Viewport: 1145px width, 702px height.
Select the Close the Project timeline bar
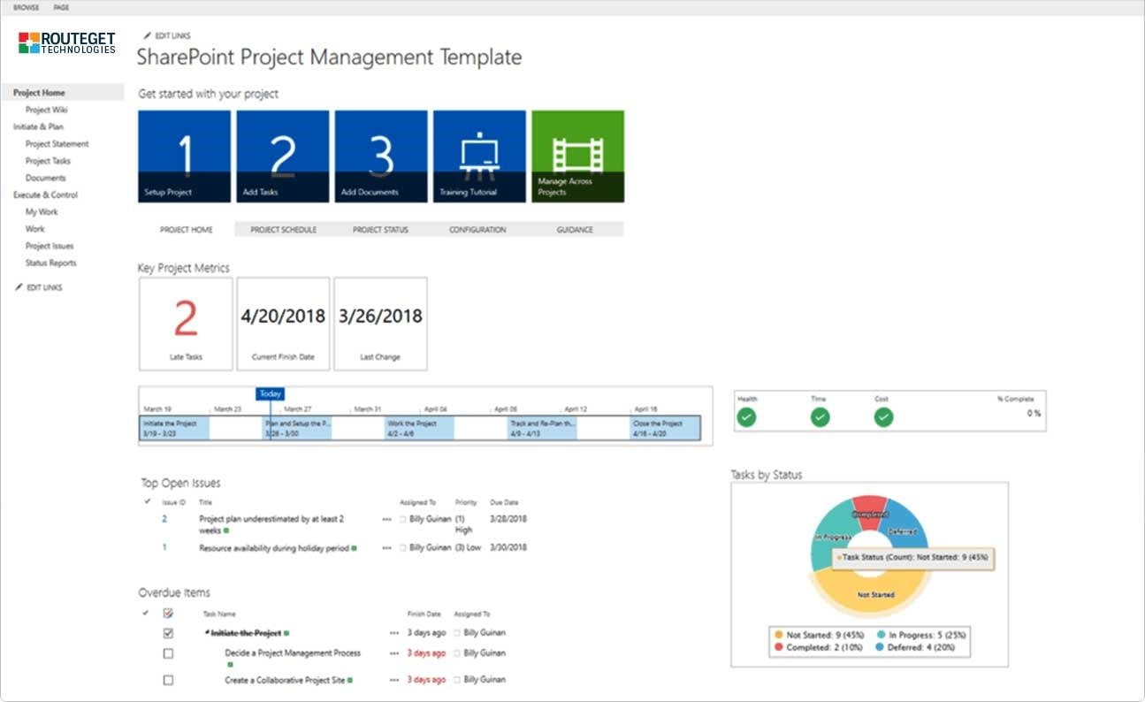coord(665,429)
